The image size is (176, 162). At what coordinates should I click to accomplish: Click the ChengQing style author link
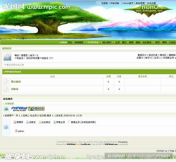coord(122,142)
